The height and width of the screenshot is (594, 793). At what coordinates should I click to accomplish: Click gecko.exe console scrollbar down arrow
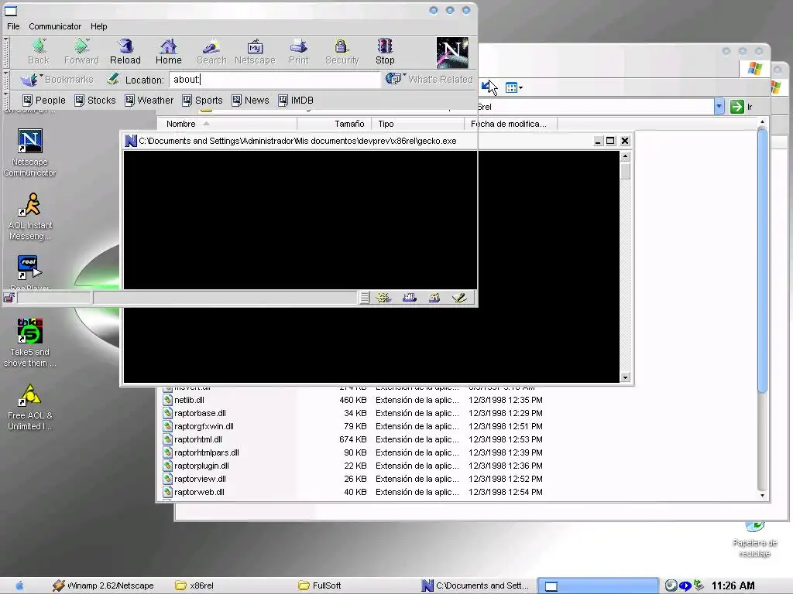626,377
